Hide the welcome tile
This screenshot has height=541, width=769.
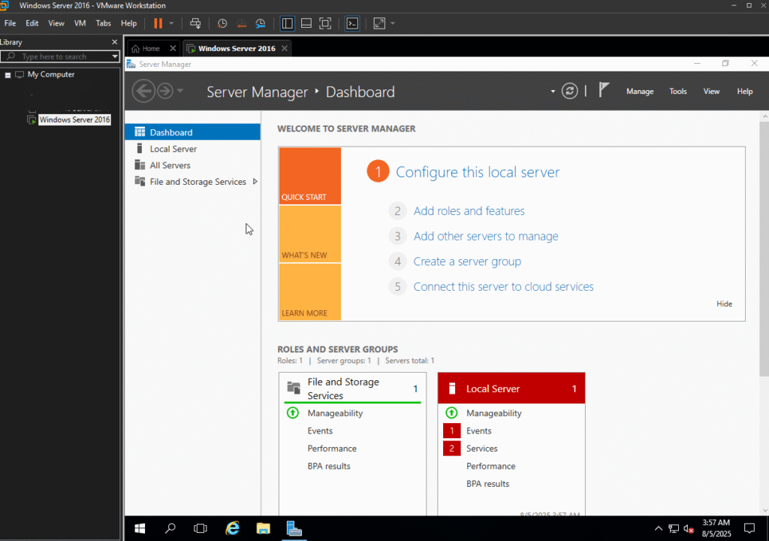tap(724, 304)
